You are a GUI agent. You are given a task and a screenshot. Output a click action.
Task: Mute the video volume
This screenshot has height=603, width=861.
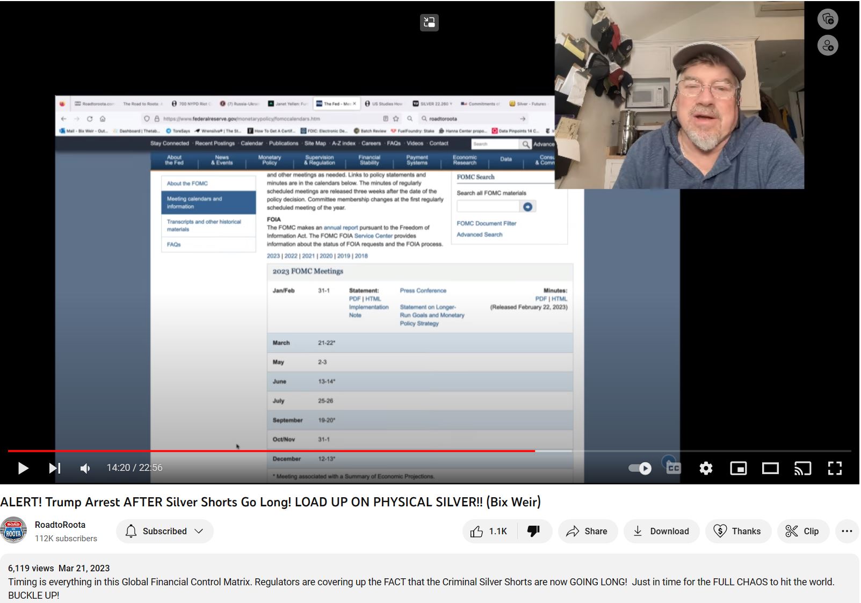point(85,468)
